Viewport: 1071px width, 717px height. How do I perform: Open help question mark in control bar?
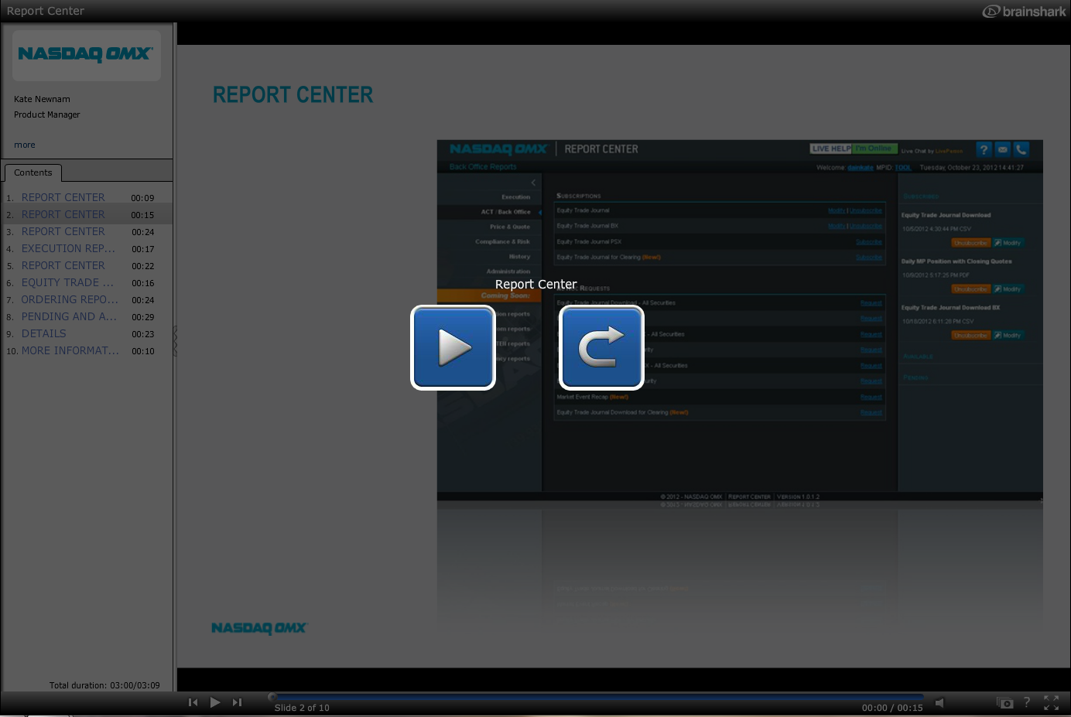pyautogui.click(x=1027, y=702)
